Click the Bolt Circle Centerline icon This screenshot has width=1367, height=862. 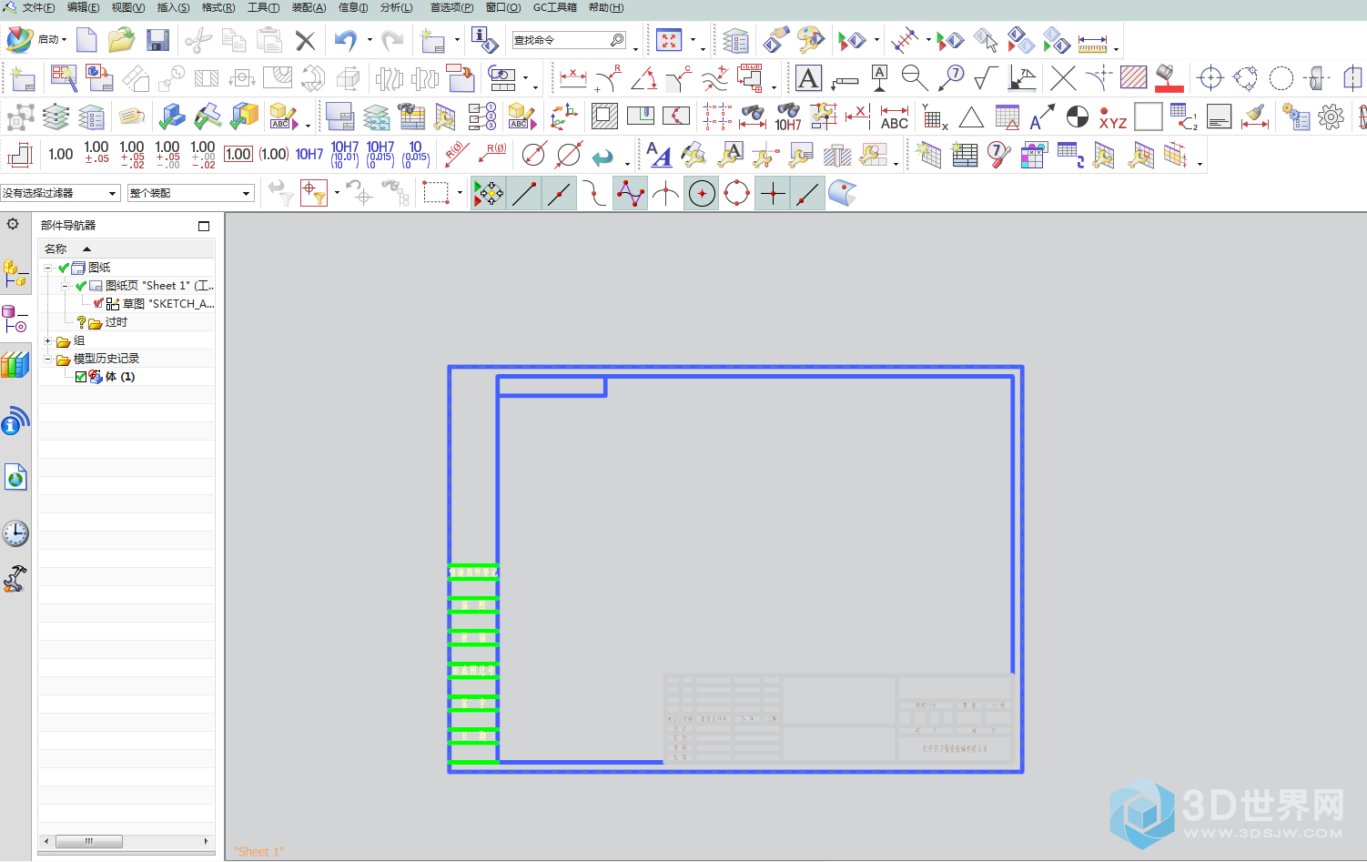click(1246, 78)
